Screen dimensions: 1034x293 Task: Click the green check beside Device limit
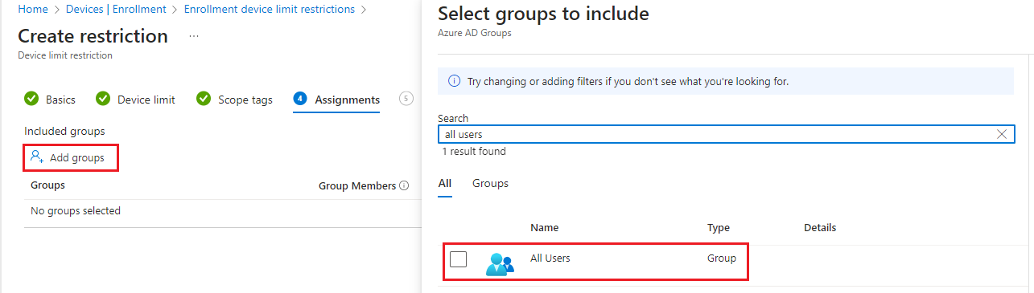[103, 100]
